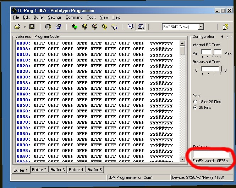This screenshot has width=236, height=188.
Task: Toggle the Hex view toolbar button
Action: tap(140, 27)
